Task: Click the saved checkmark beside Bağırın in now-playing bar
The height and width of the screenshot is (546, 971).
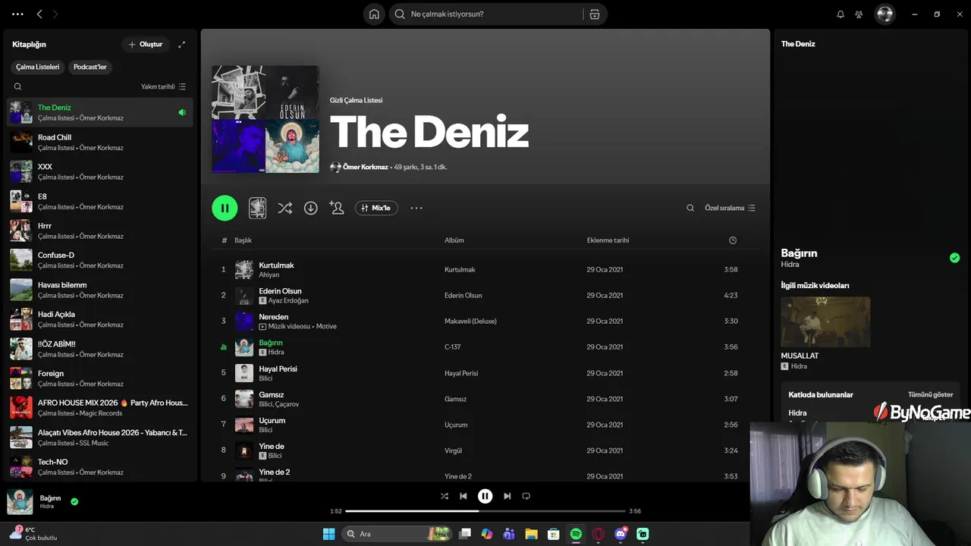Action: pyautogui.click(x=74, y=501)
